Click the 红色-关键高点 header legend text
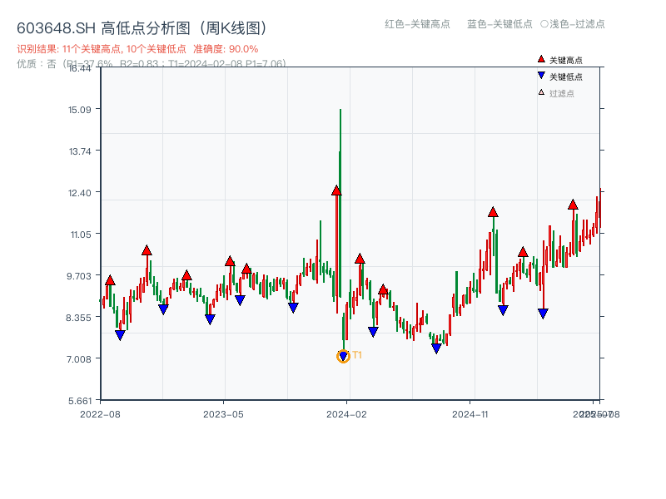The height and width of the screenshot is (499, 666). tap(417, 24)
